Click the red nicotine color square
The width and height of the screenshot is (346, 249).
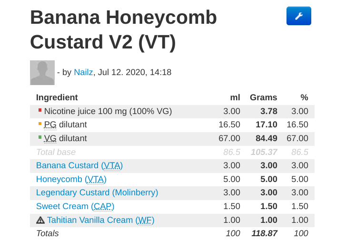[40, 110]
